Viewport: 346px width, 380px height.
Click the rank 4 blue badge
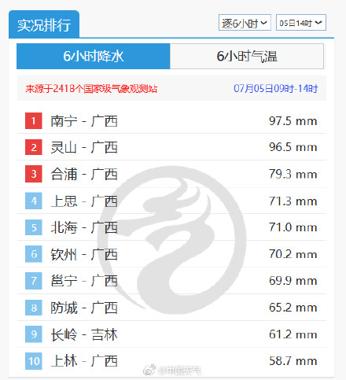pyautogui.click(x=34, y=201)
